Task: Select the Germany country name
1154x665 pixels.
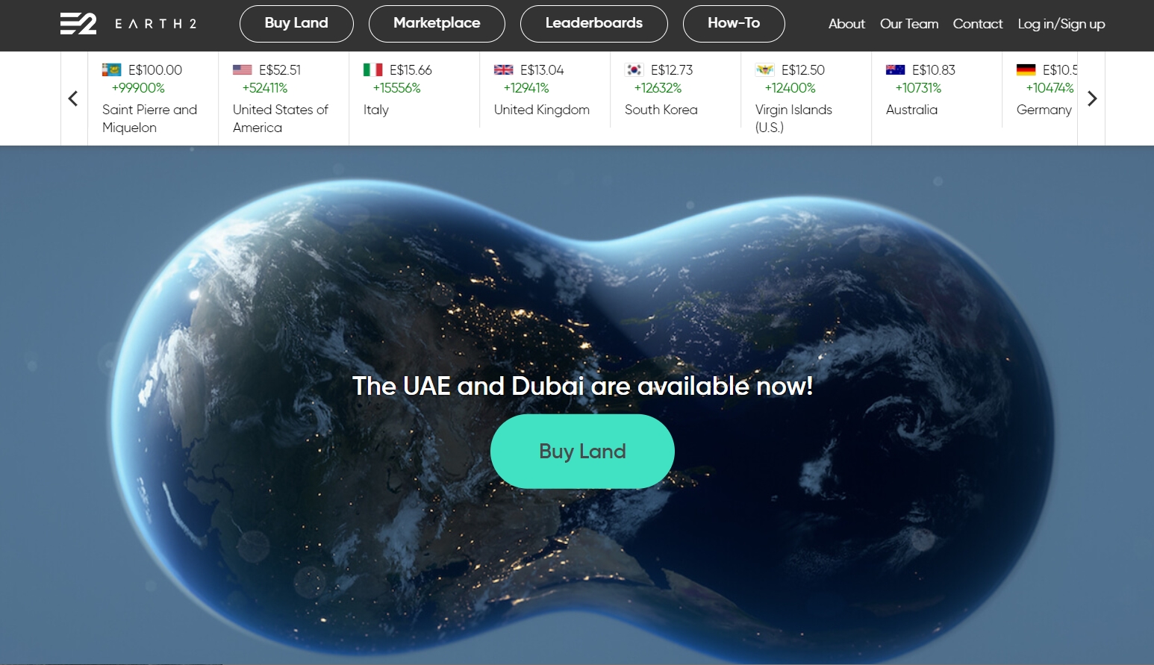Action: tap(1044, 110)
